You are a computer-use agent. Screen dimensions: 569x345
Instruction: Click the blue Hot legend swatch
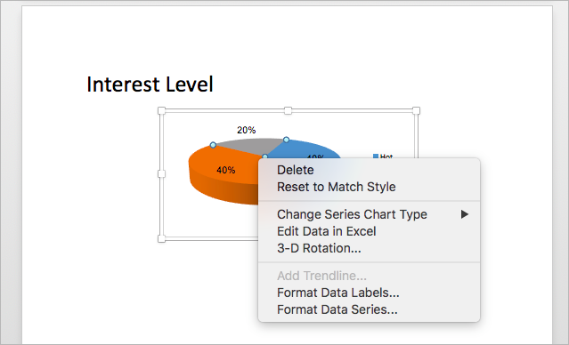(376, 156)
